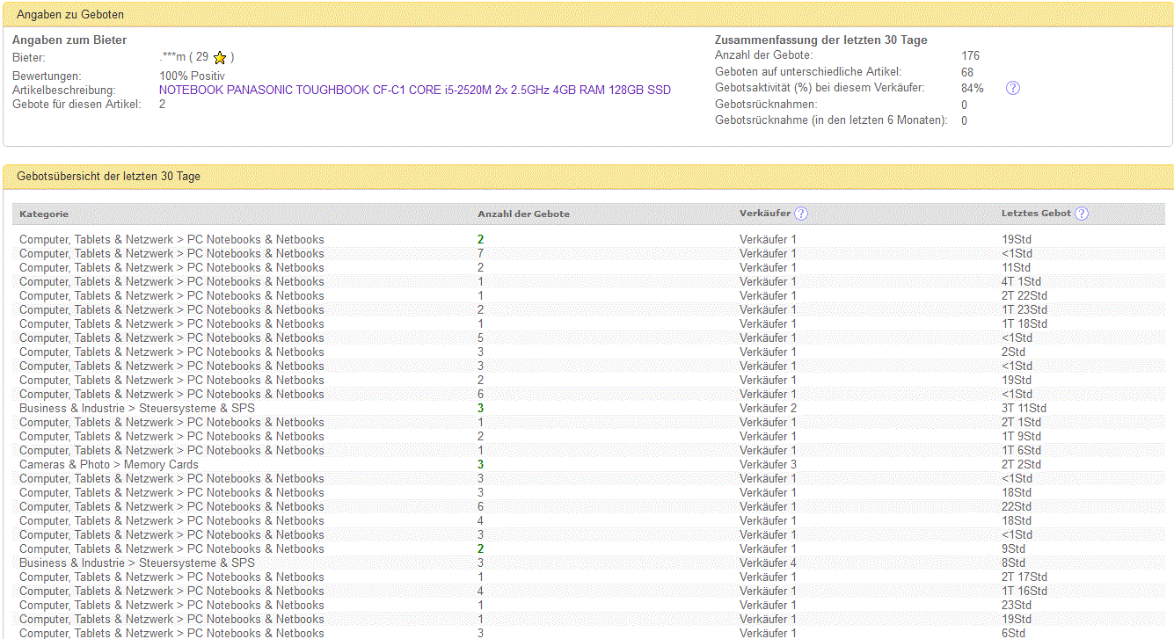This screenshot has height=639, width=1174.
Task: Click help icon next to Letztes Gebot
Action: [x=1081, y=214]
